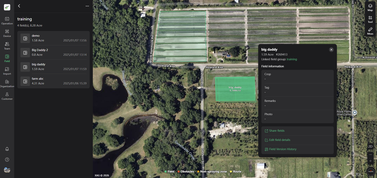
Task: Go to the Team section
Action: pyautogui.click(x=7, y=46)
